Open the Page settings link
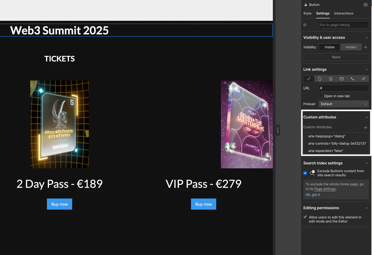This screenshot has width=372, height=255. 325,189
